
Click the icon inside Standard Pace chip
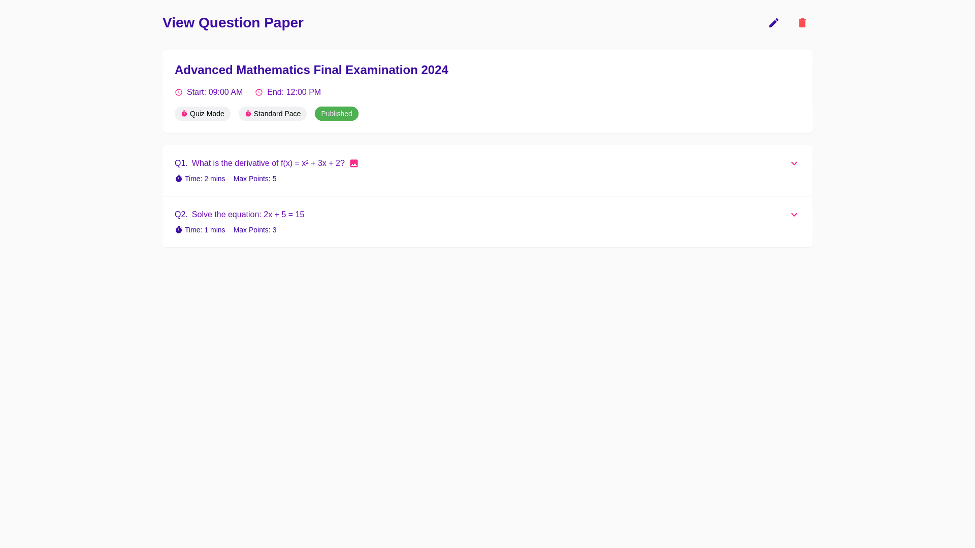click(248, 114)
